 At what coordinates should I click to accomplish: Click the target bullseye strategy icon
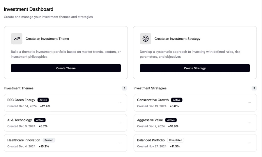click(146, 39)
